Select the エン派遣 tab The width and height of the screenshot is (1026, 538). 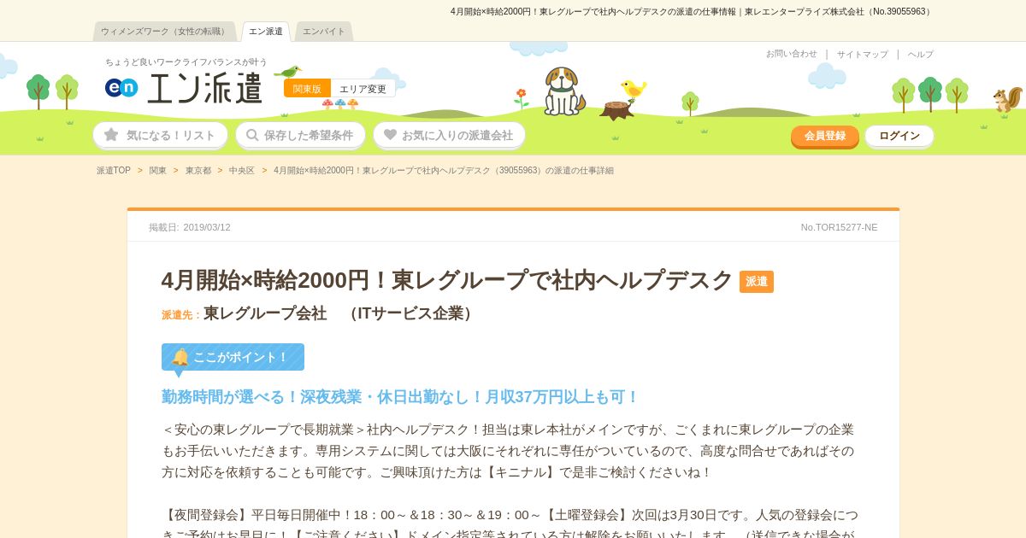click(x=266, y=32)
